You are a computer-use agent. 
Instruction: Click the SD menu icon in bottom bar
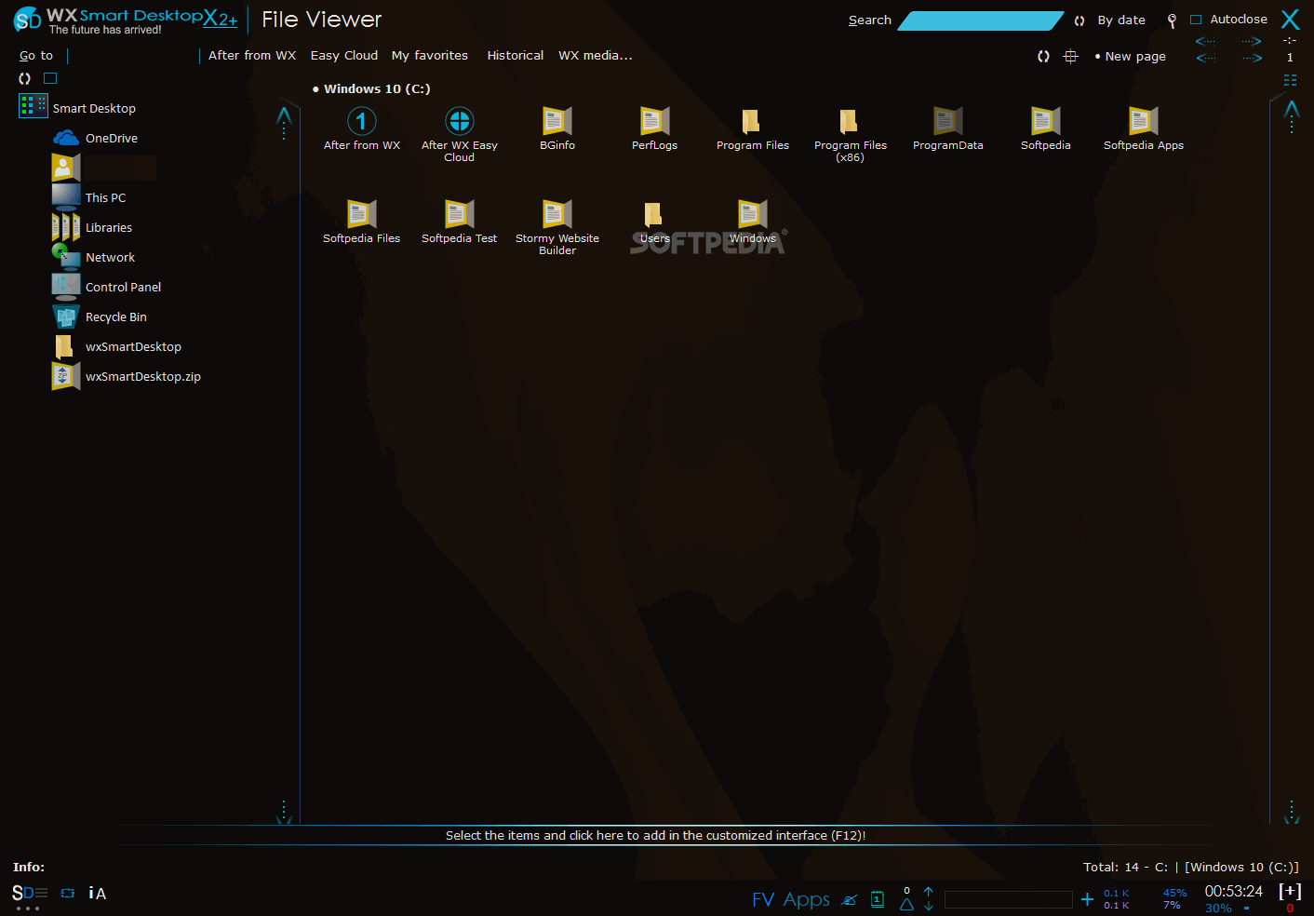(x=29, y=894)
